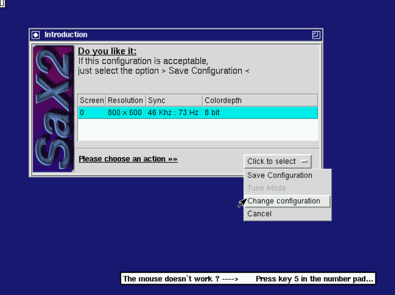Click the Resolution column header

coord(126,101)
